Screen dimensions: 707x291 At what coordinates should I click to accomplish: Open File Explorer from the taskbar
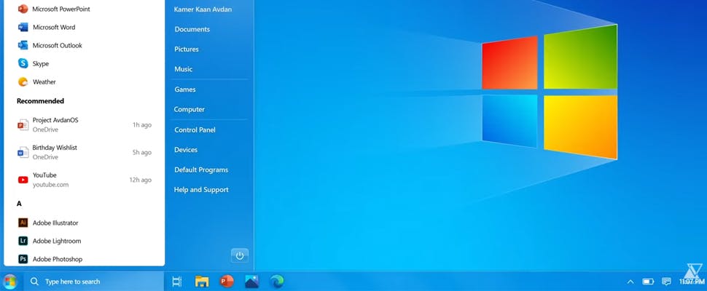[202, 282]
